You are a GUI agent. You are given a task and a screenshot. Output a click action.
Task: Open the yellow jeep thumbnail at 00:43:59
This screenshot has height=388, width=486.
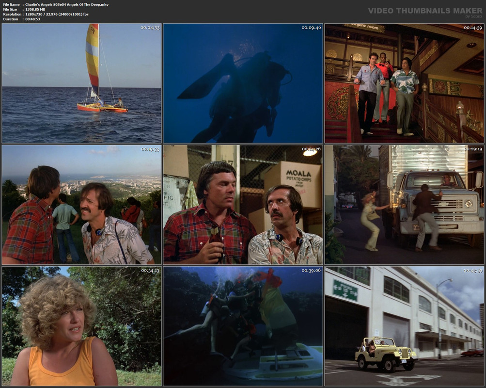point(404,326)
